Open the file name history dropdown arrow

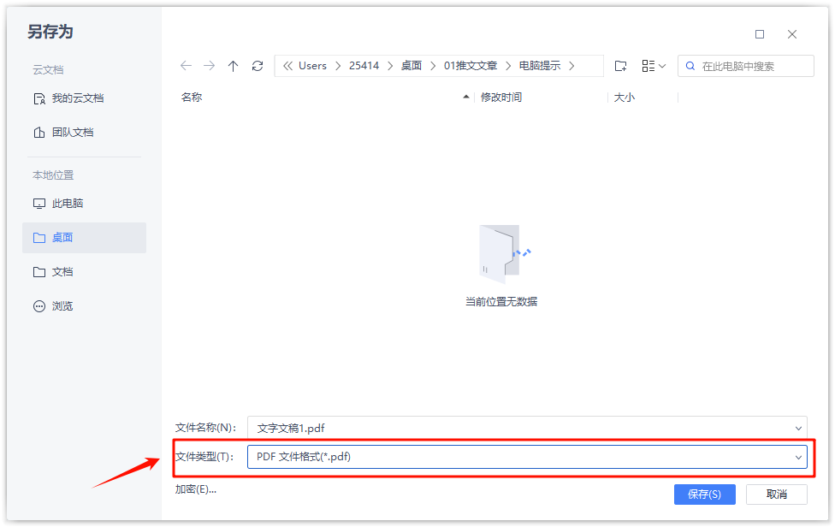click(798, 429)
